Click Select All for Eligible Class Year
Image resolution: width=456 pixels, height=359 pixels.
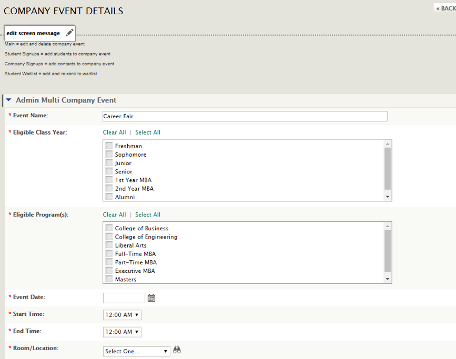[148, 132]
